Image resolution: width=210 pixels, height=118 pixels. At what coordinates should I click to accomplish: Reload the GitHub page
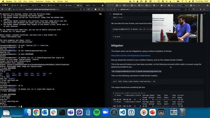click(x=115, y=10)
